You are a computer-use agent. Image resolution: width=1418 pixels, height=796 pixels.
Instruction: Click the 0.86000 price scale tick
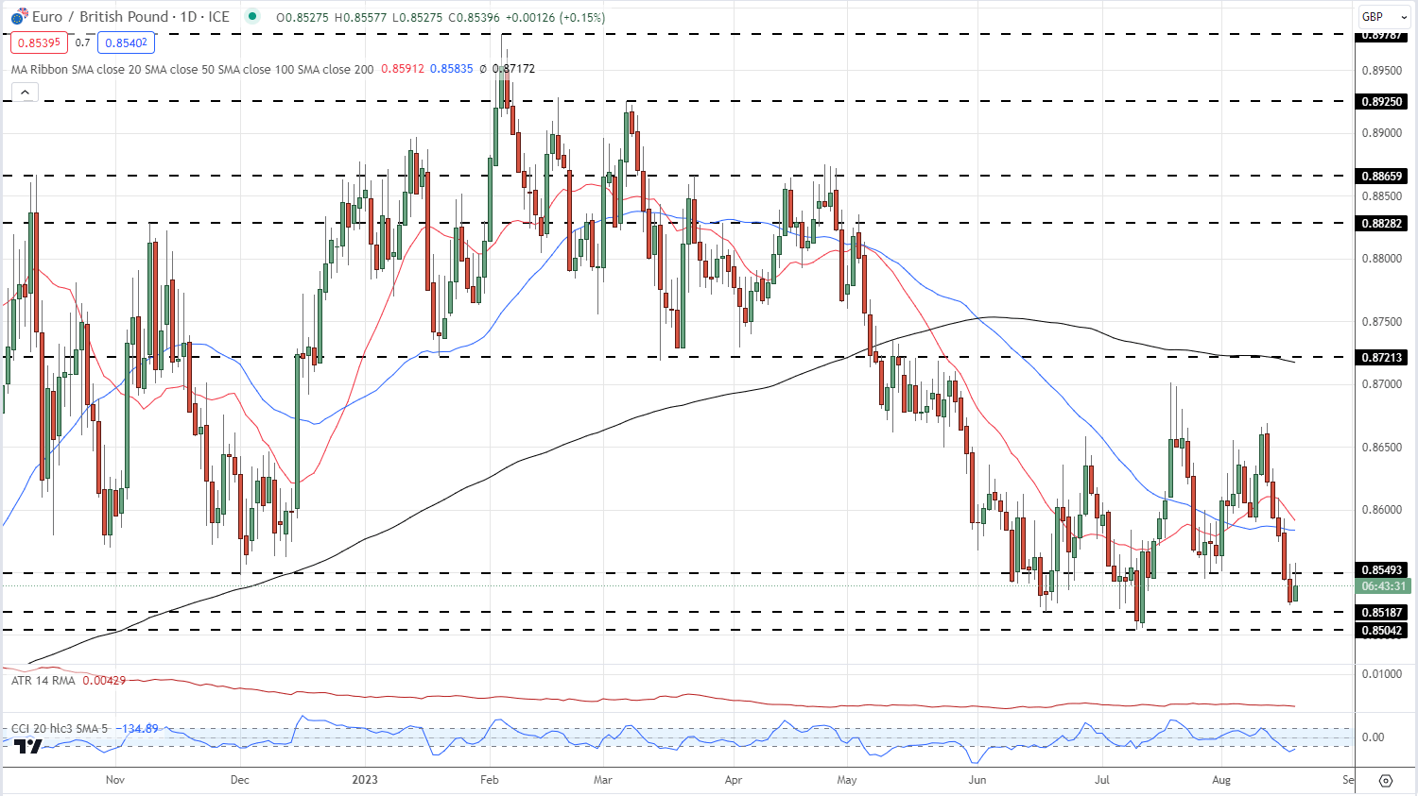pyautogui.click(x=1381, y=510)
